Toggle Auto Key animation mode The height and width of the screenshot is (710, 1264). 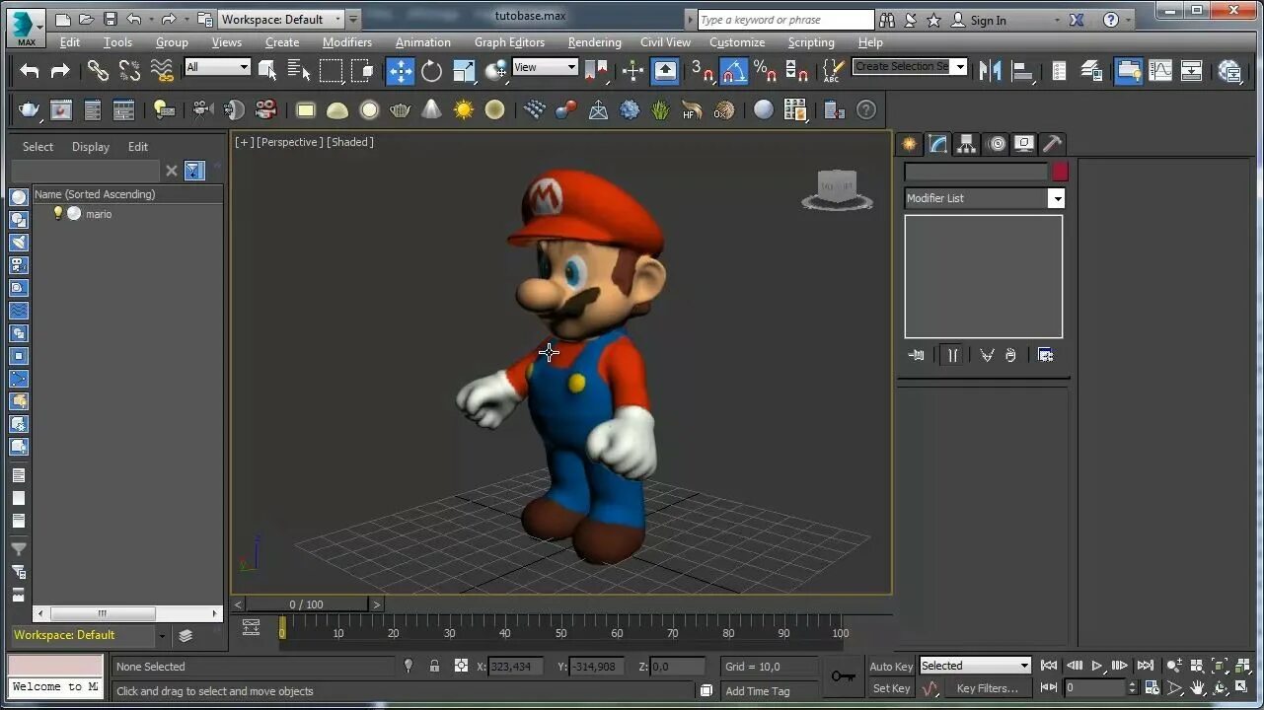[x=891, y=667]
